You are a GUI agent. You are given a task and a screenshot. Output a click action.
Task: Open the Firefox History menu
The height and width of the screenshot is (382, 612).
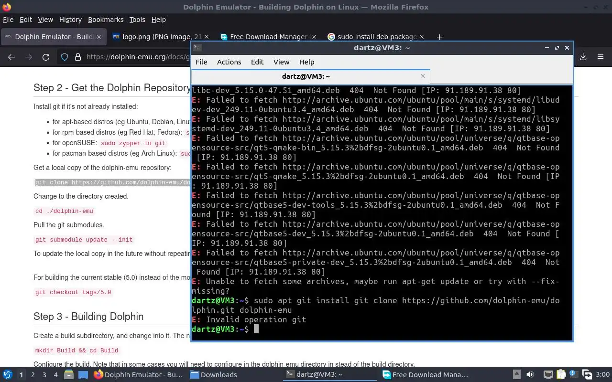[70, 20]
